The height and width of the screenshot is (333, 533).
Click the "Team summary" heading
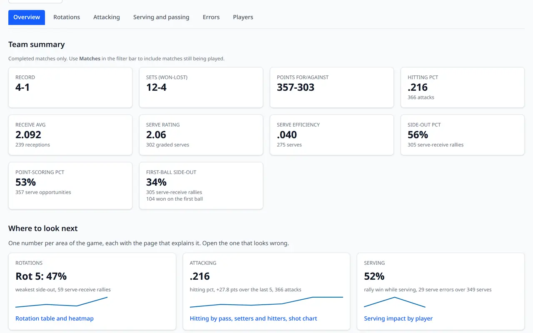coord(37,45)
